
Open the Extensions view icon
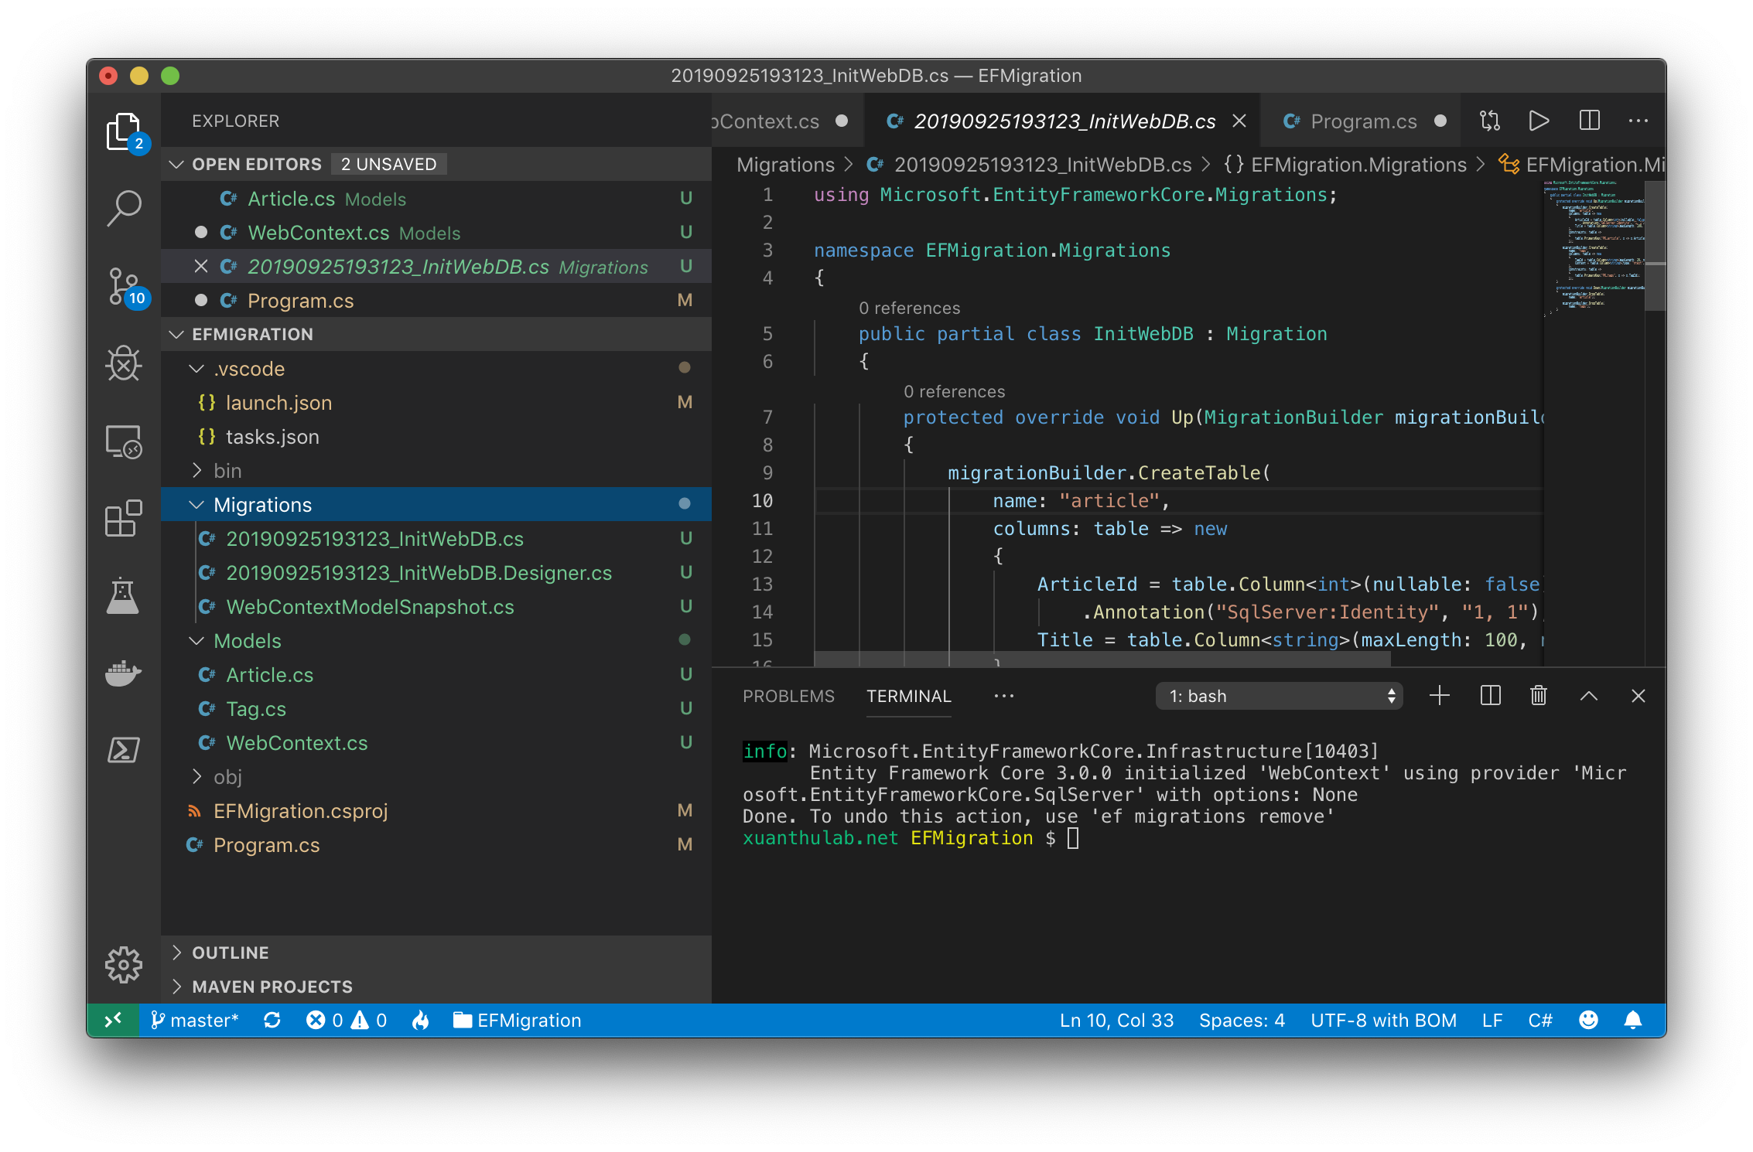(124, 518)
